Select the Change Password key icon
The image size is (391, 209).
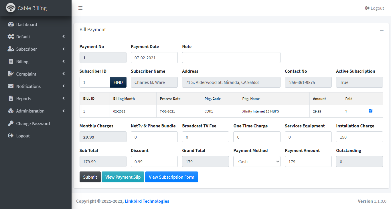point(11,123)
